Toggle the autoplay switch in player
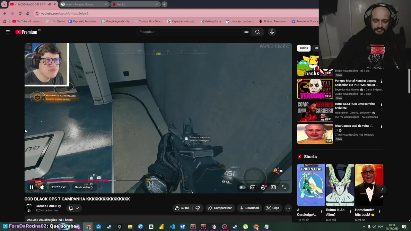Screen dimensions: 411x231 [x=242, y=187]
